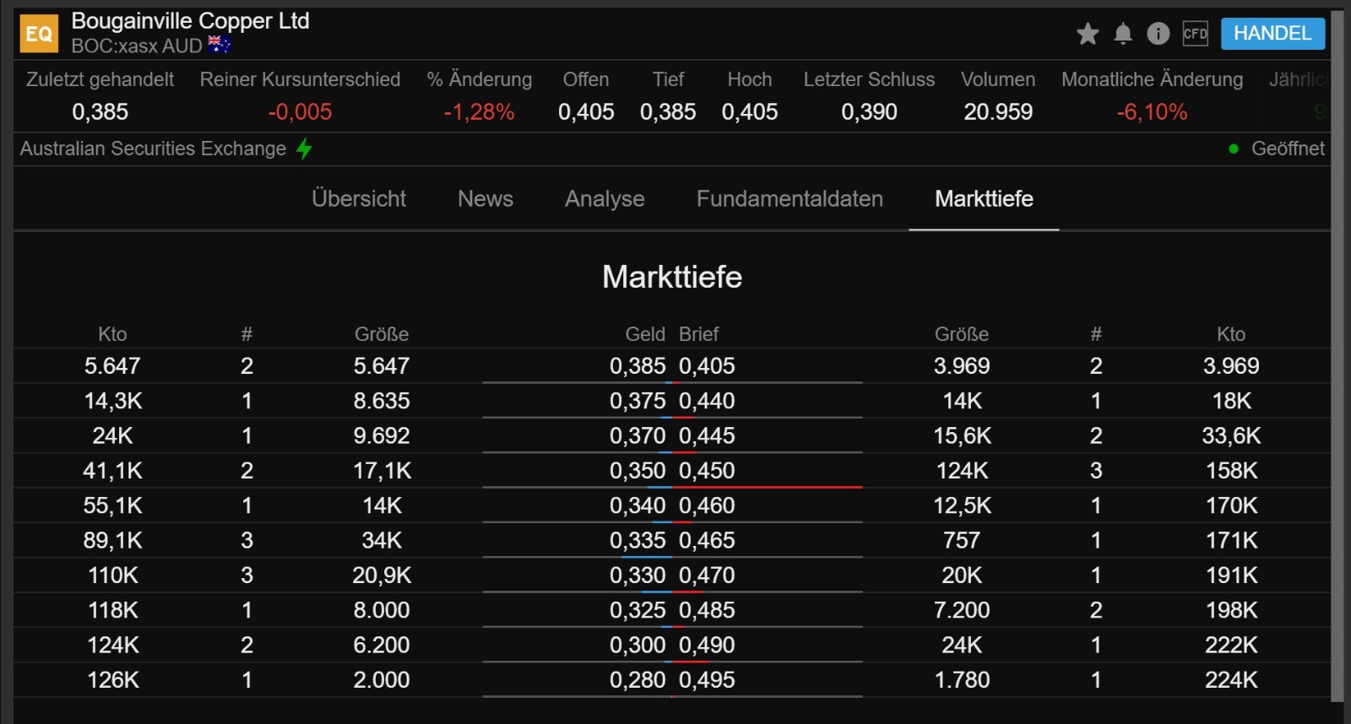This screenshot has width=1351, height=724.
Task: Select bid price 0,375
Action: click(638, 401)
